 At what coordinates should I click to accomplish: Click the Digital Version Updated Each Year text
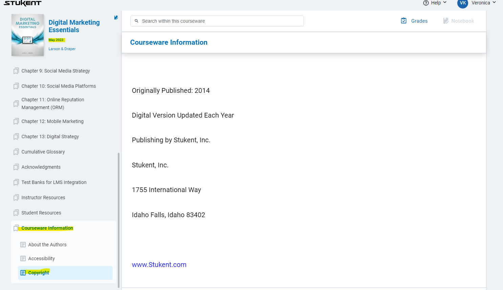coord(183,115)
